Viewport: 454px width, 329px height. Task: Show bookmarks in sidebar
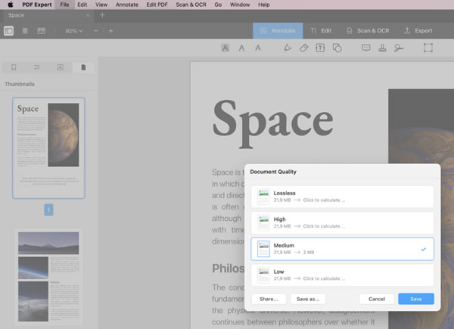coord(14,67)
